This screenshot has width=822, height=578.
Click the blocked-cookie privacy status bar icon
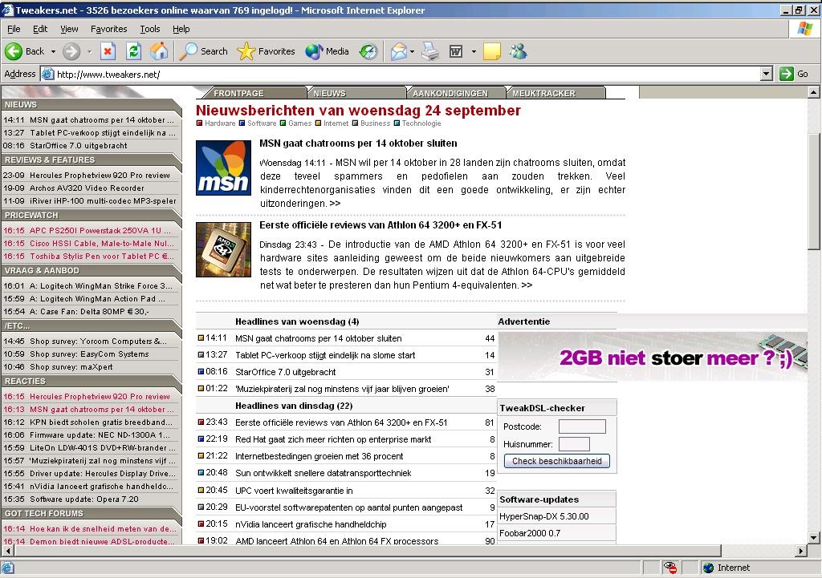tap(670, 568)
